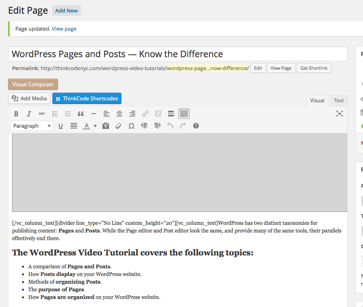
Task: Insert a horizontal line
Action: (94, 114)
